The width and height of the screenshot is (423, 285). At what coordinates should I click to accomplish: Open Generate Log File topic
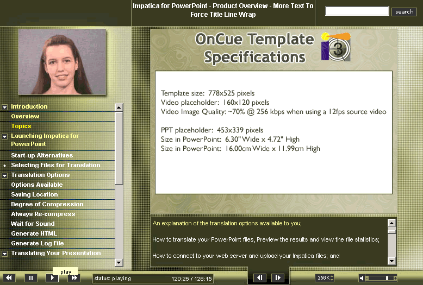(x=37, y=243)
